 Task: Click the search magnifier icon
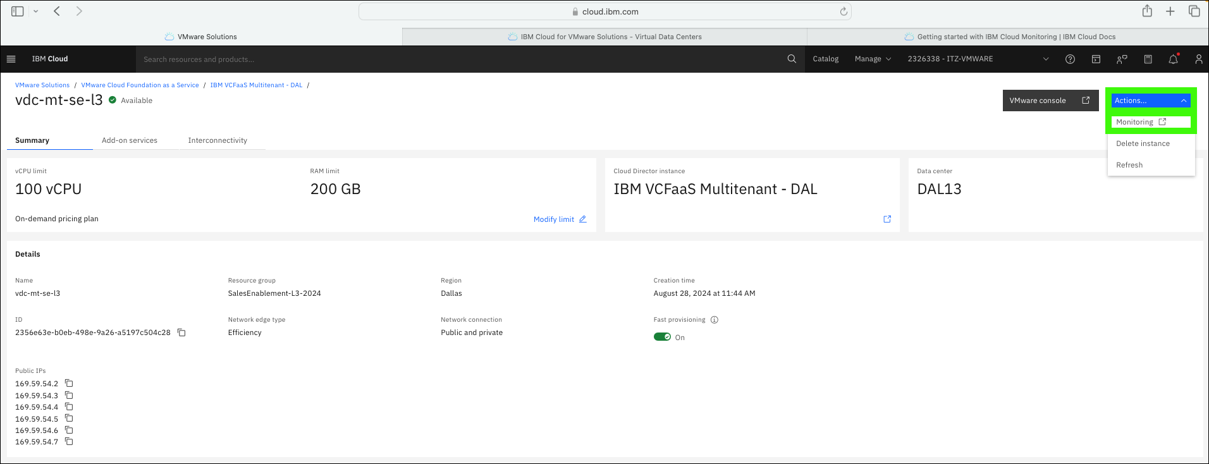tap(792, 59)
